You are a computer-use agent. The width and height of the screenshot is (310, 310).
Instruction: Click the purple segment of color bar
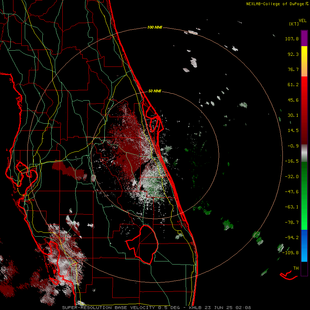tap(304, 38)
